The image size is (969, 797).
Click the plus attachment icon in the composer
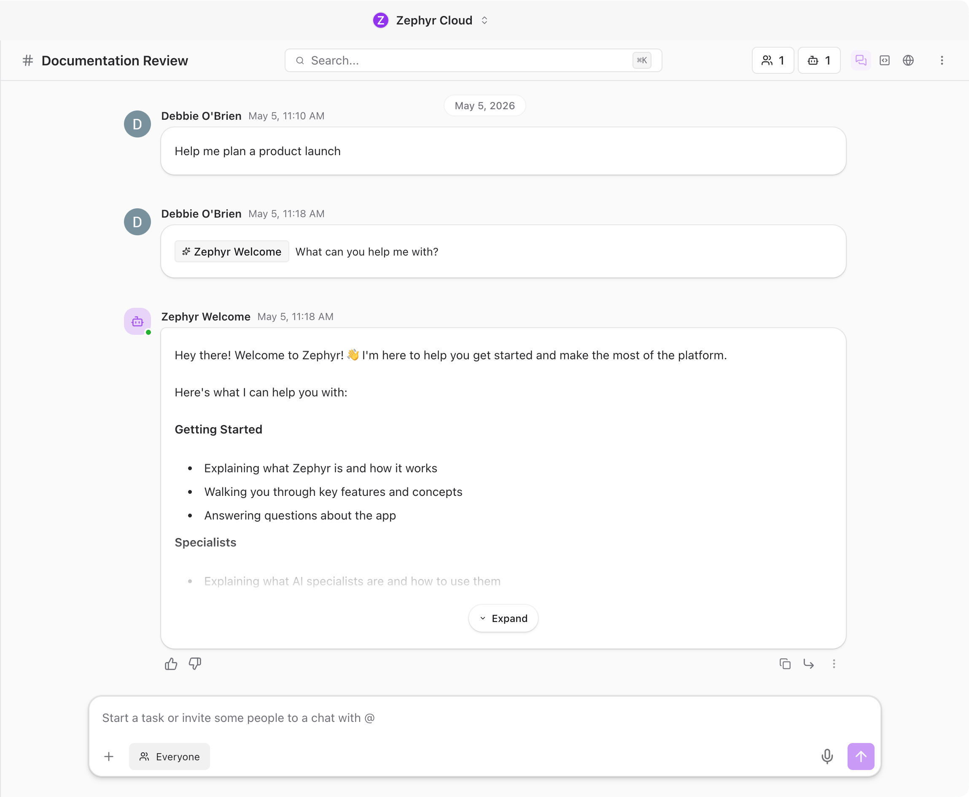point(109,756)
